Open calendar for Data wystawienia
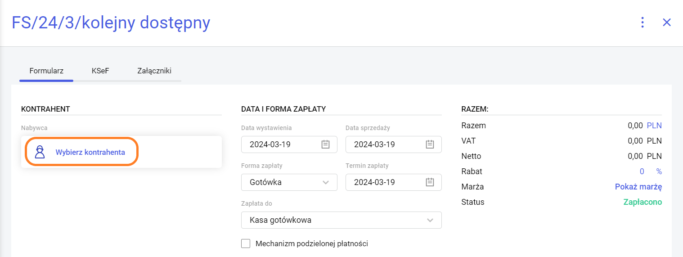 click(x=325, y=144)
